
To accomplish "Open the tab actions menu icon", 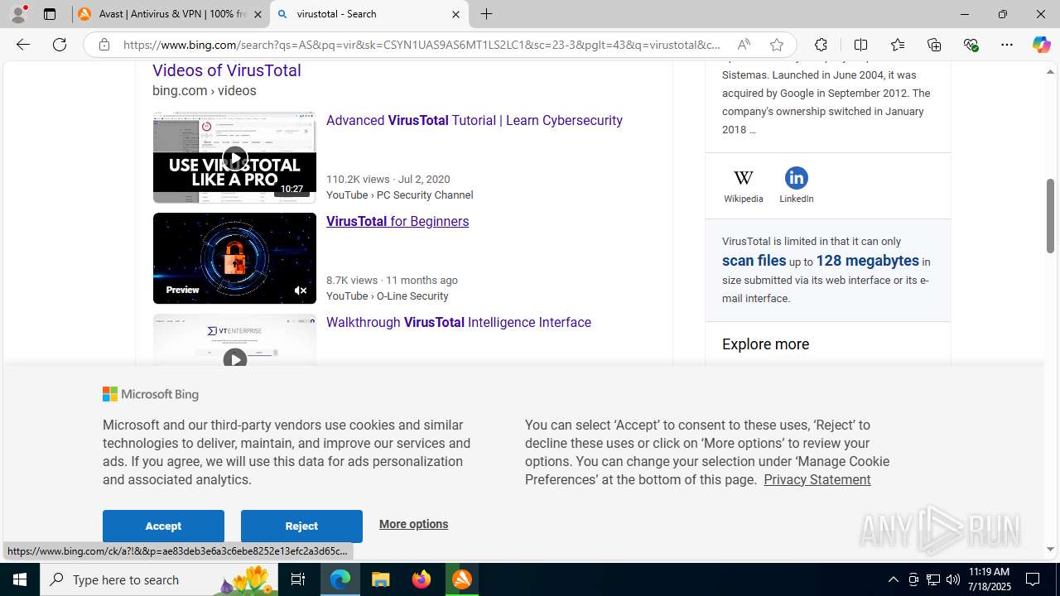I will click(50, 14).
